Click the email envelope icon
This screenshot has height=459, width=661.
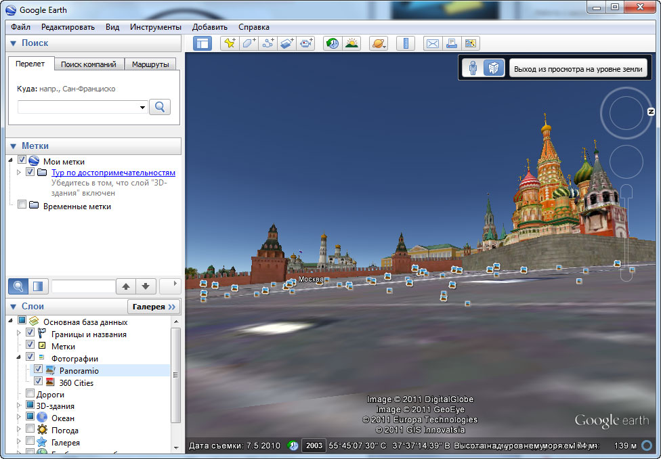(433, 43)
